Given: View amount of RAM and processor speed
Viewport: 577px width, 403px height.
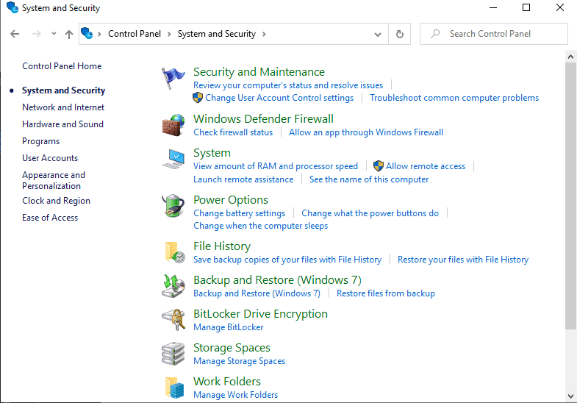Looking at the screenshot, I should pyautogui.click(x=276, y=166).
